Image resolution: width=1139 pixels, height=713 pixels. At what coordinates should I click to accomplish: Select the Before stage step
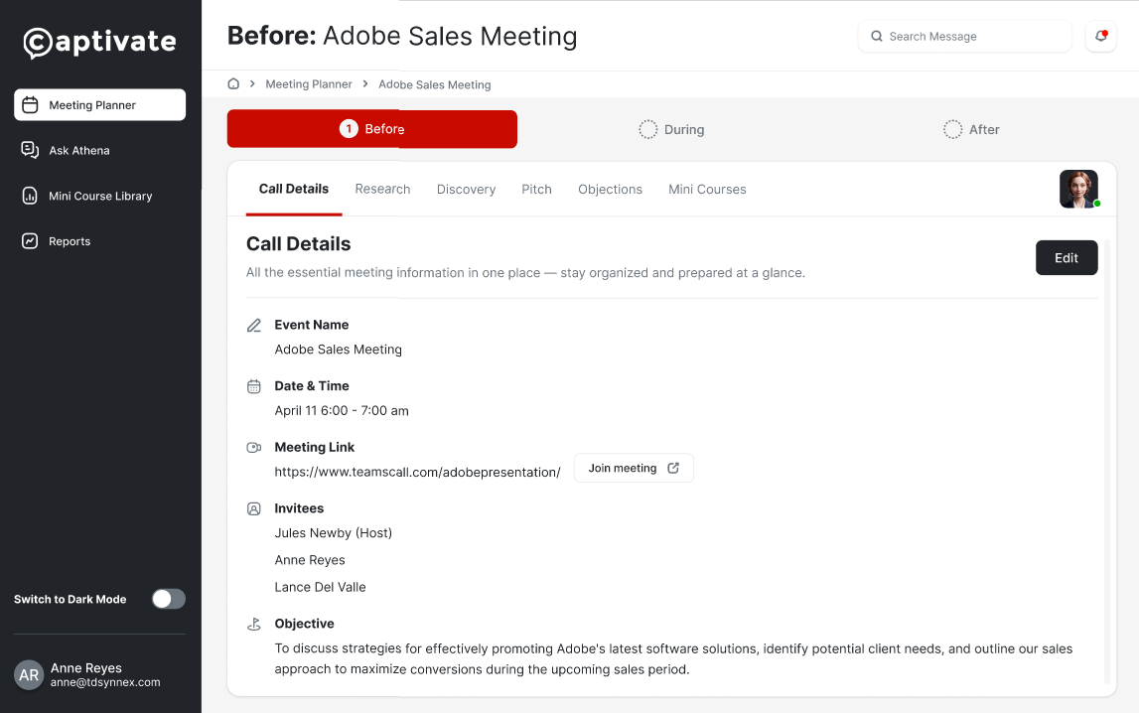click(372, 130)
